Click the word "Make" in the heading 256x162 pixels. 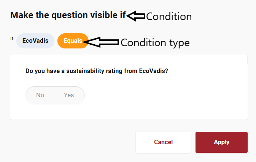coord(21,16)
